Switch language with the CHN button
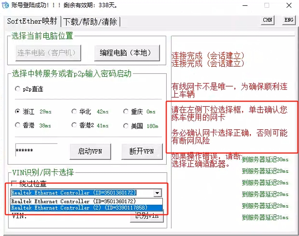The height and width of the screenshot is (236, 299). point(268,20)
